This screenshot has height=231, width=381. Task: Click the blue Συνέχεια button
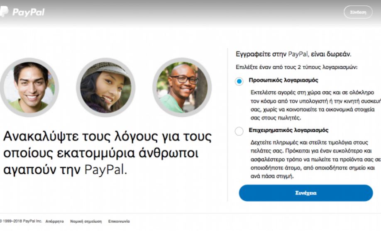coord(306,193)
